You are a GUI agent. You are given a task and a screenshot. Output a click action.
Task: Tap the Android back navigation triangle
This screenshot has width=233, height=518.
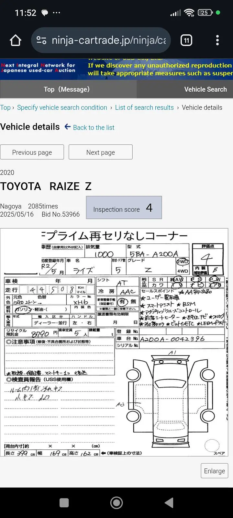(x=169, y=503)
